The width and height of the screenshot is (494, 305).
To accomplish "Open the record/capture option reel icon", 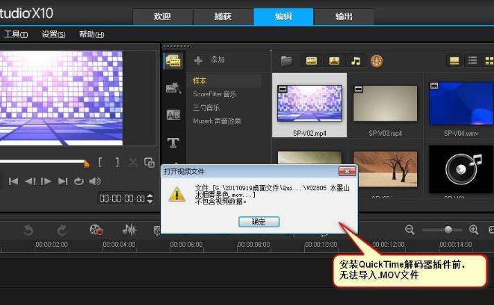I will pos(96,229).
